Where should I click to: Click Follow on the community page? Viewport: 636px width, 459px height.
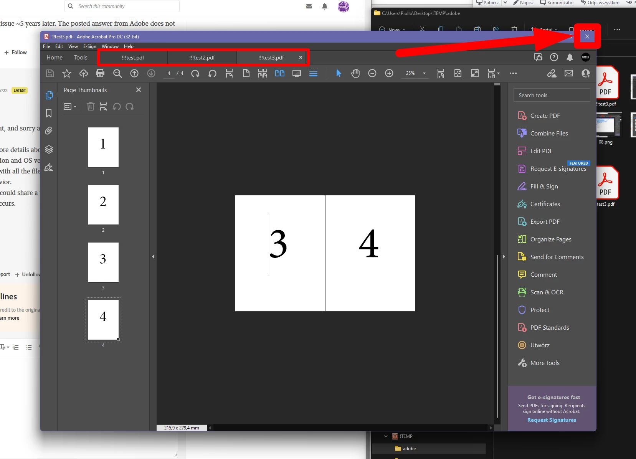(16, 52)
